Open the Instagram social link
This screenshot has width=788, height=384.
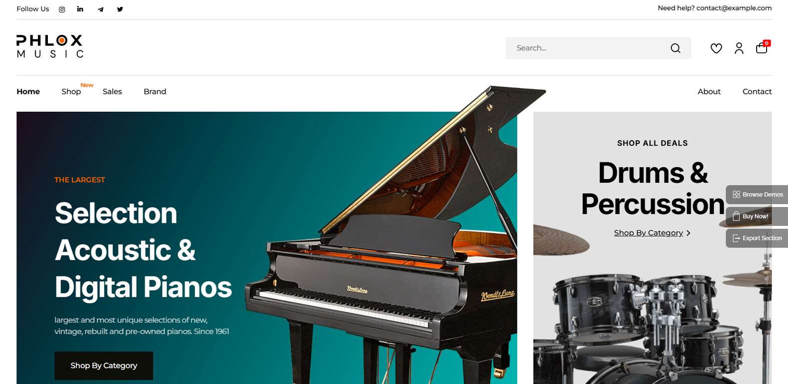62,9
